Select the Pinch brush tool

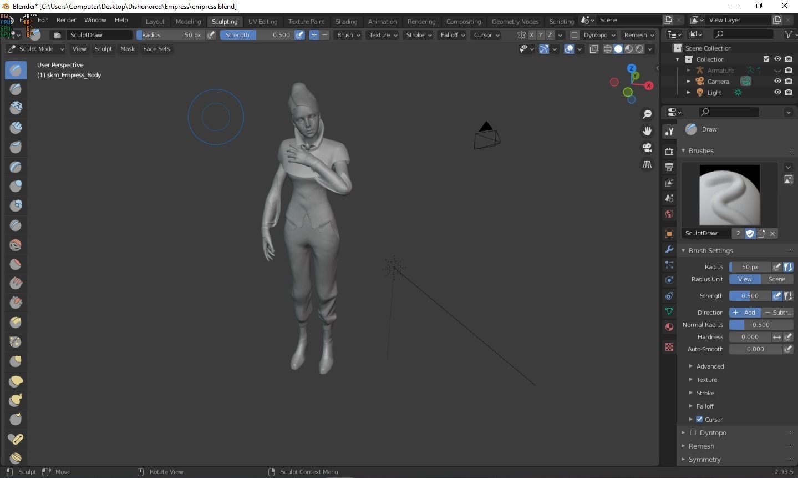pyautogui.click(x=16, y=342)
